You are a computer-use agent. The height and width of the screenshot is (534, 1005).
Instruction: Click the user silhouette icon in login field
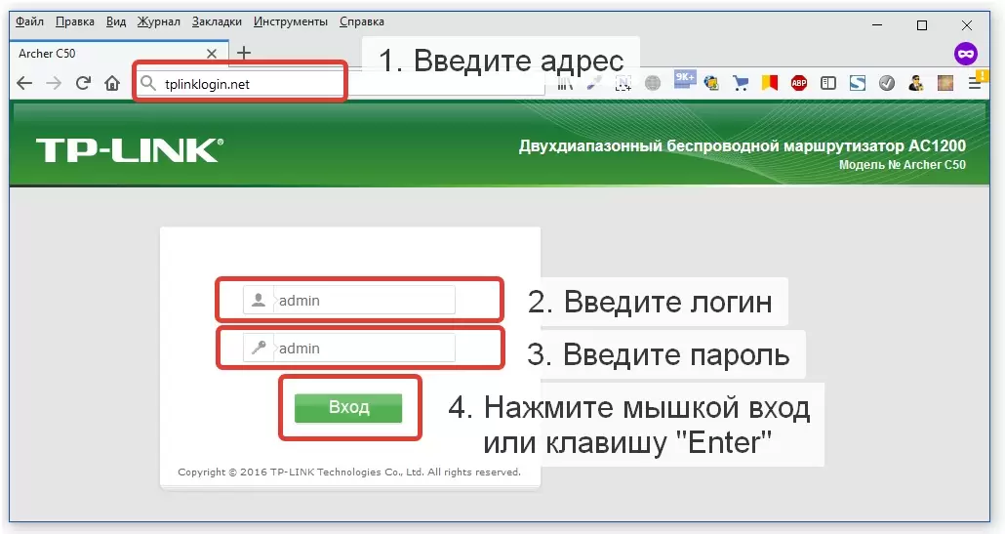pos(259,300)
